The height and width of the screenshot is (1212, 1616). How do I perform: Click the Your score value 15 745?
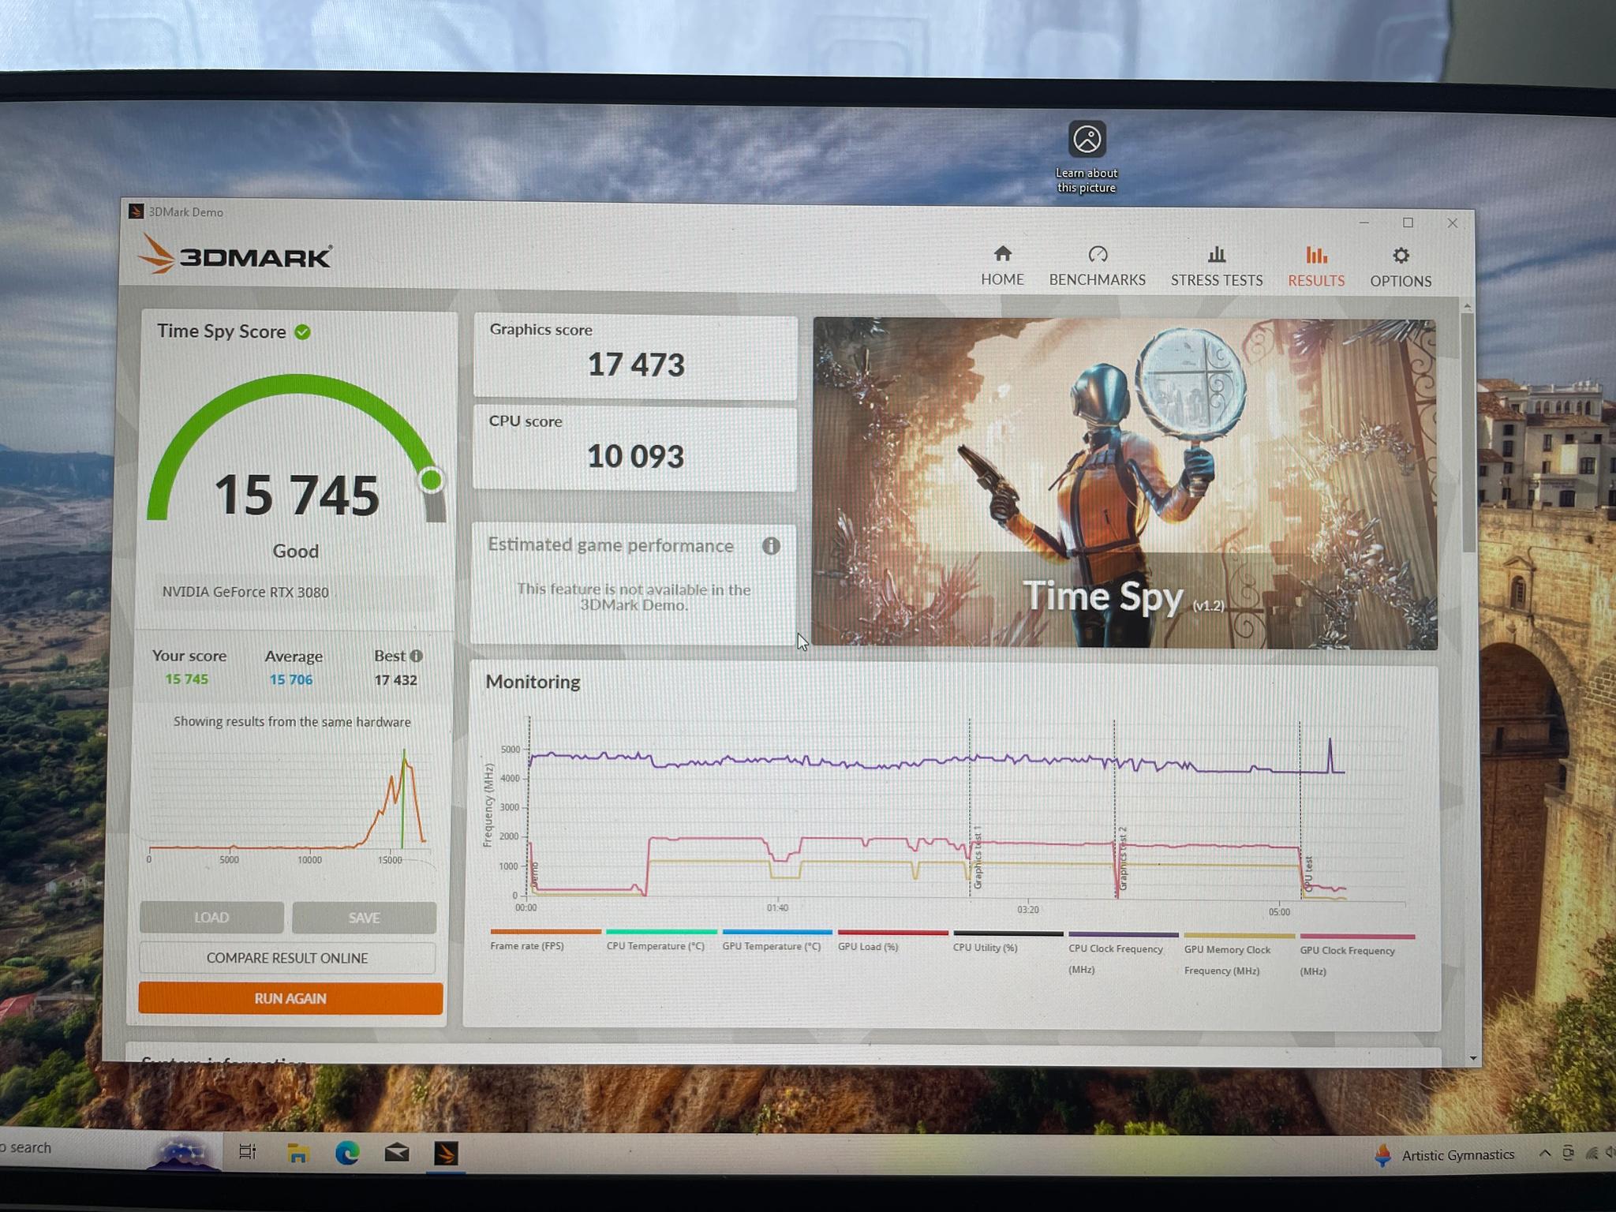pyautogui.click(x=186, y=679)
